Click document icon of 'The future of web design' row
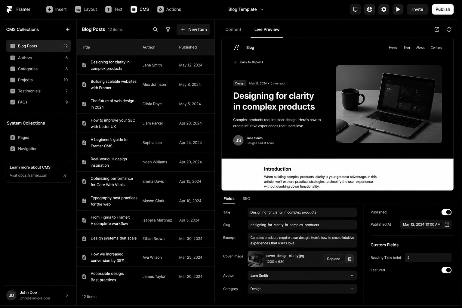462x308 pixels. [x=84, y=104]
